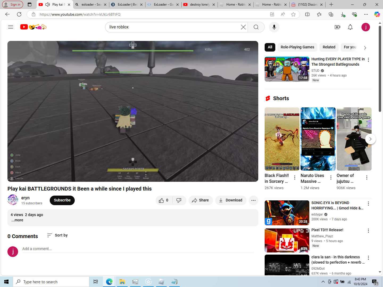The height and width of the screenshot is (287, 383).
Task: Click the address bar URL
Action: [x=80, y=14]
